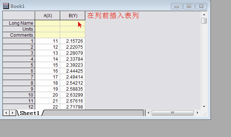Select row header 1
231x137 pixels.
[19, 41]
